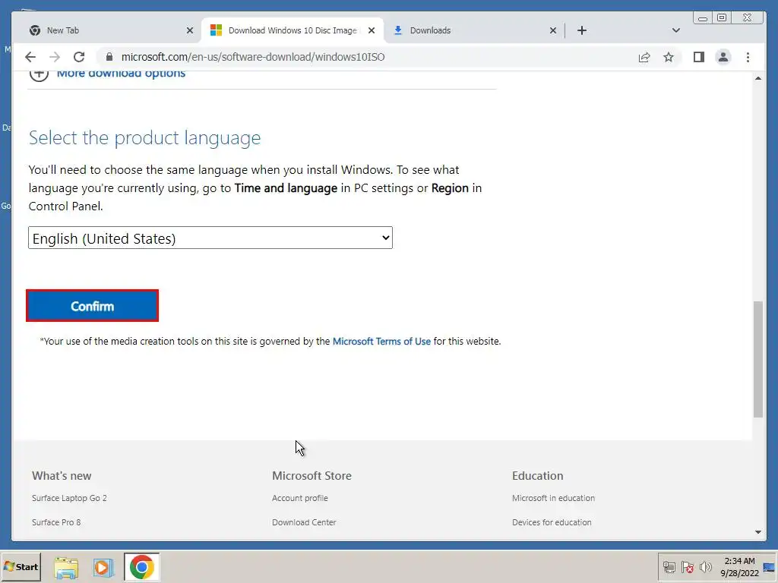Click the 'Education' footer heading
778x583 pixels.
coord(537,475)
